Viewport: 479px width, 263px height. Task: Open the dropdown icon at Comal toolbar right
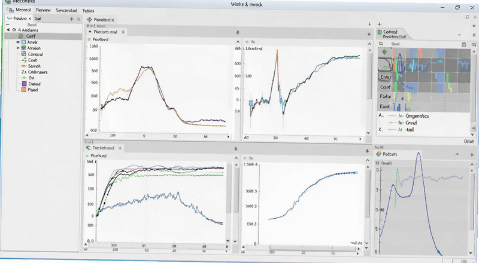[x=474, y=45]
